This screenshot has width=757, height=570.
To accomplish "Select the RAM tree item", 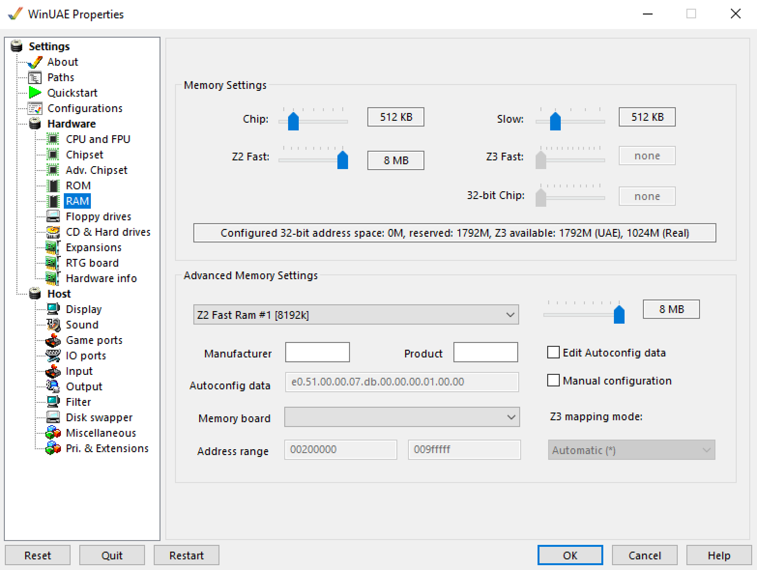I will [77, 201].
